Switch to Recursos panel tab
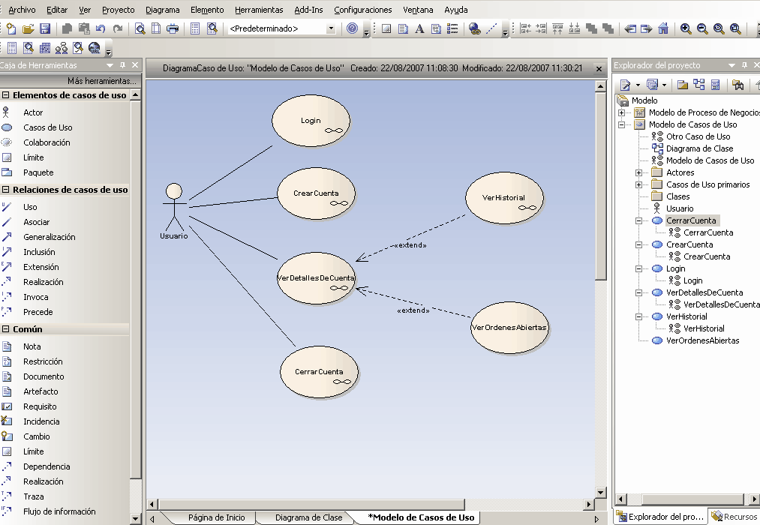 [x=734, y=517]
